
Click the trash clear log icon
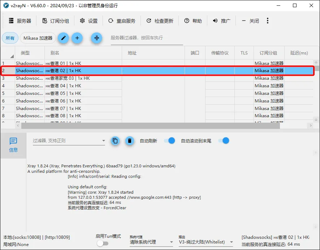(129, 141)
